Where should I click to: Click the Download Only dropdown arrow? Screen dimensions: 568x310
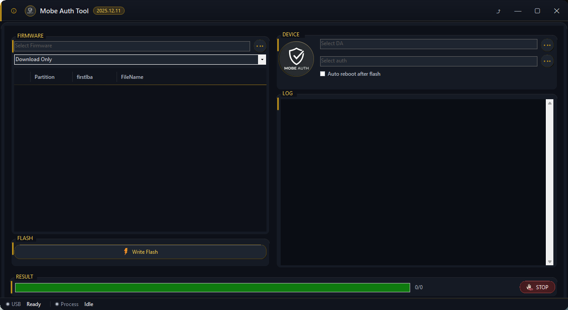click(262, 59)
